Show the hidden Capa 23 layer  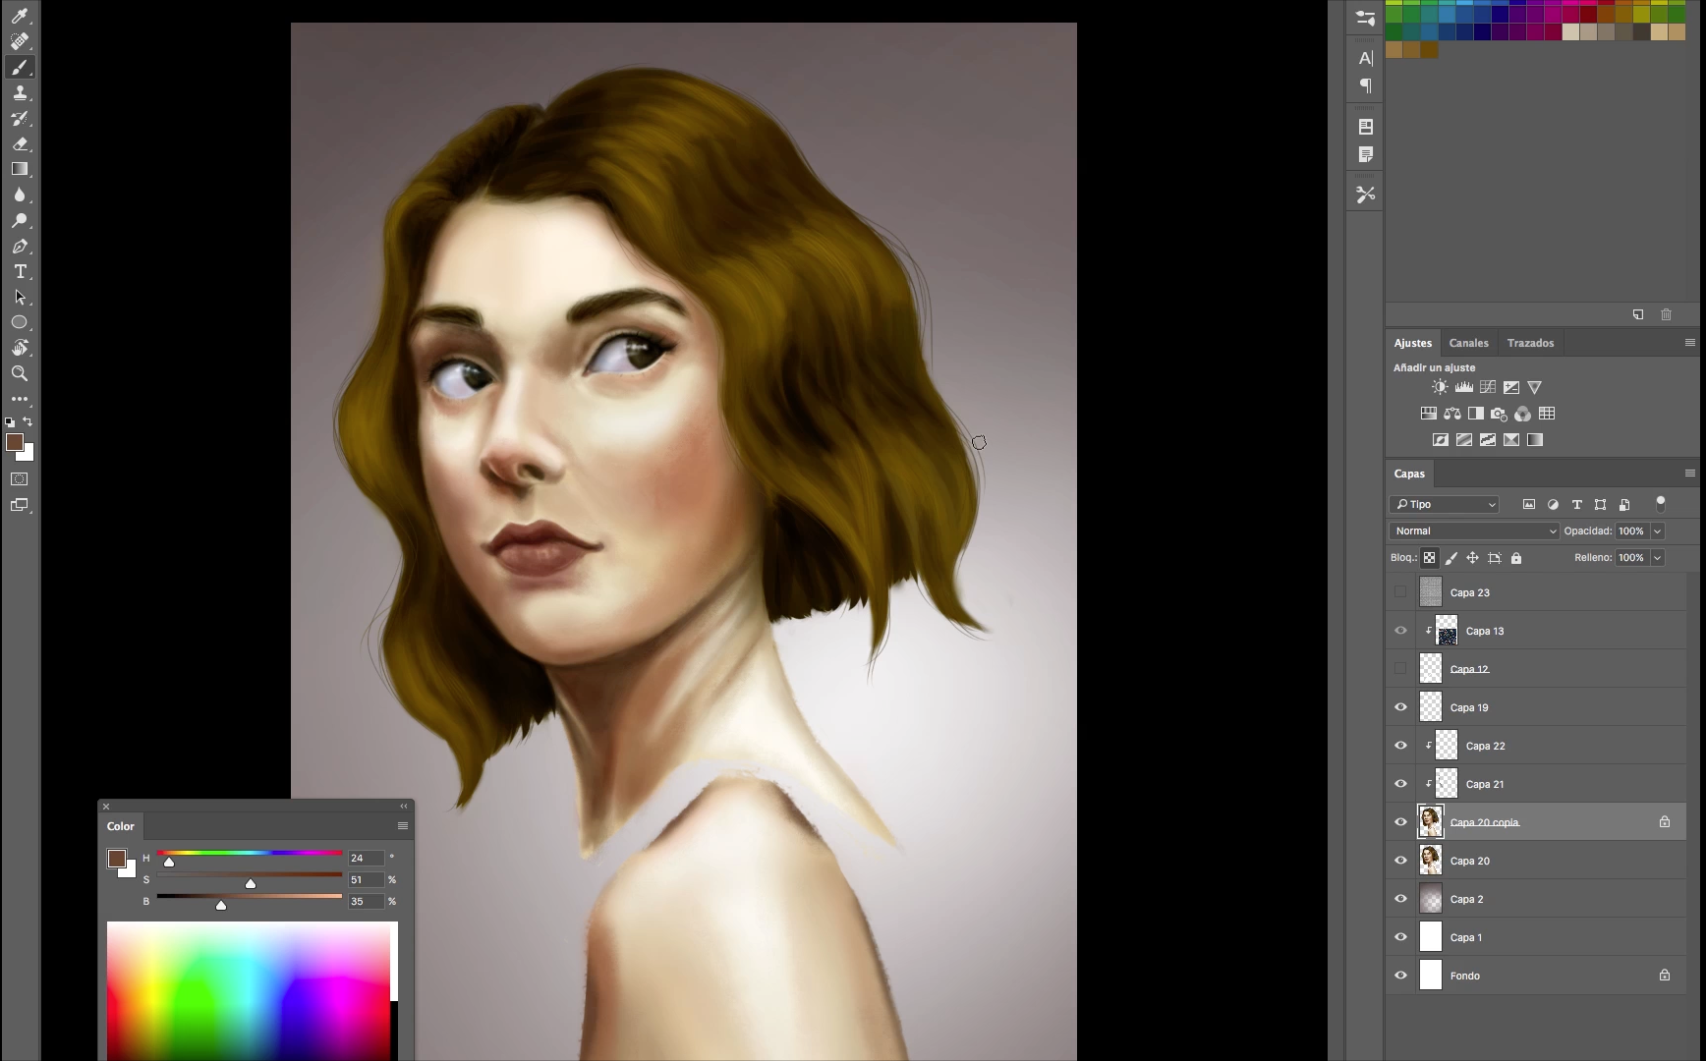[x=1400, y=592]
